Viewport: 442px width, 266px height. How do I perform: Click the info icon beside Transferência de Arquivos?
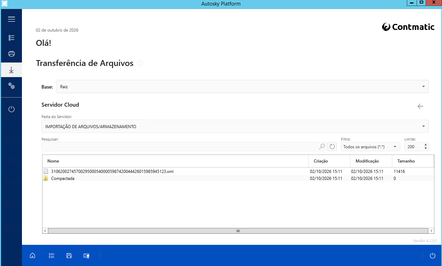[x=140, y=63]
